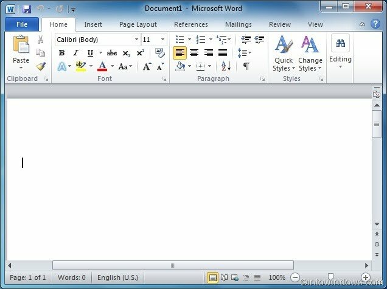Image resolution: width=387 pixels, height=289 pixels.
Task: Open the Font dialog box launcher
Action: point(164,79)
